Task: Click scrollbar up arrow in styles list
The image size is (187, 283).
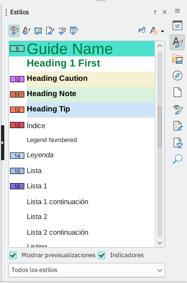Action: point(160,46)
